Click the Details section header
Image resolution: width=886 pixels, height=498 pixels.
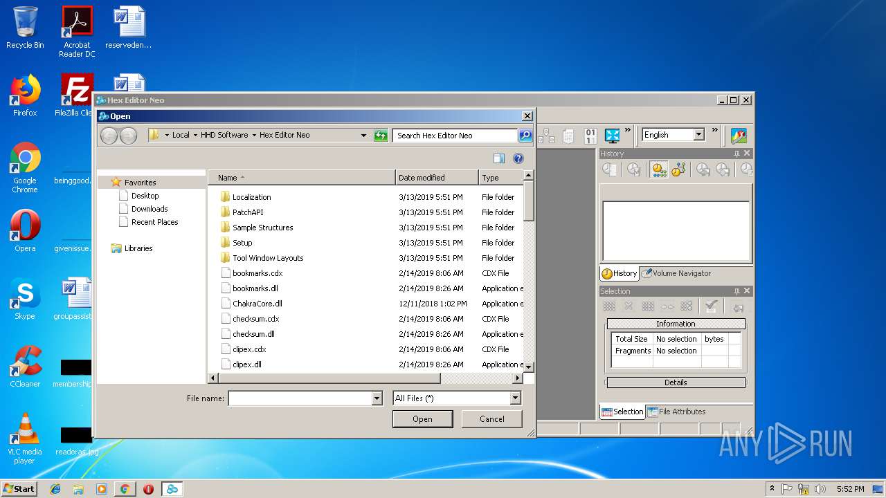[676, 382]
